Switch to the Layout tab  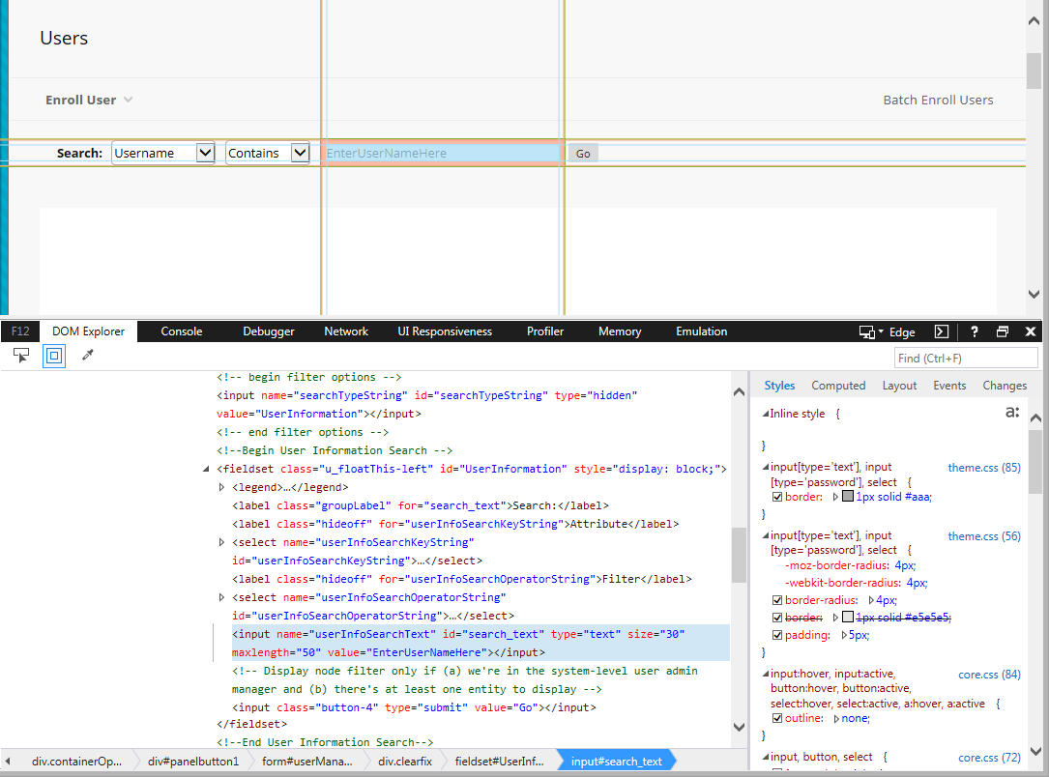point(899,386)
